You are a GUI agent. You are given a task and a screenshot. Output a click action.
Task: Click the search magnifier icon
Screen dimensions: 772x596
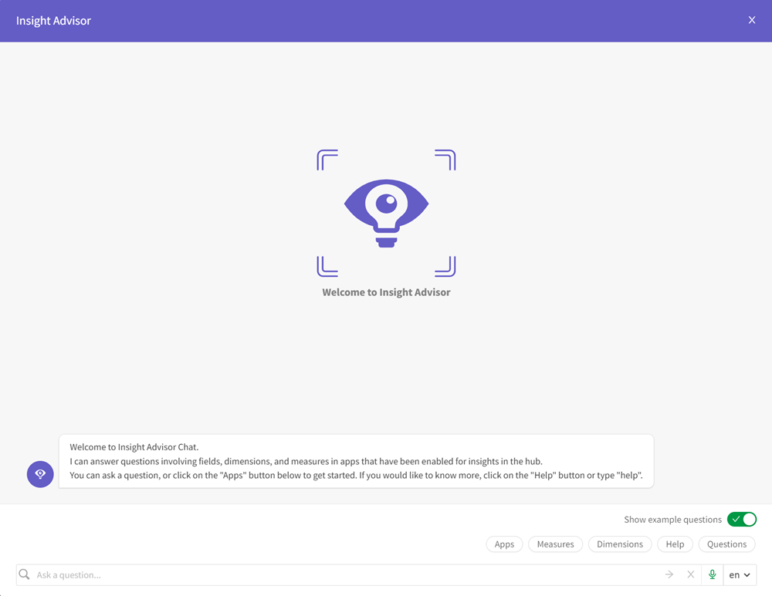(x=23, y=574)
